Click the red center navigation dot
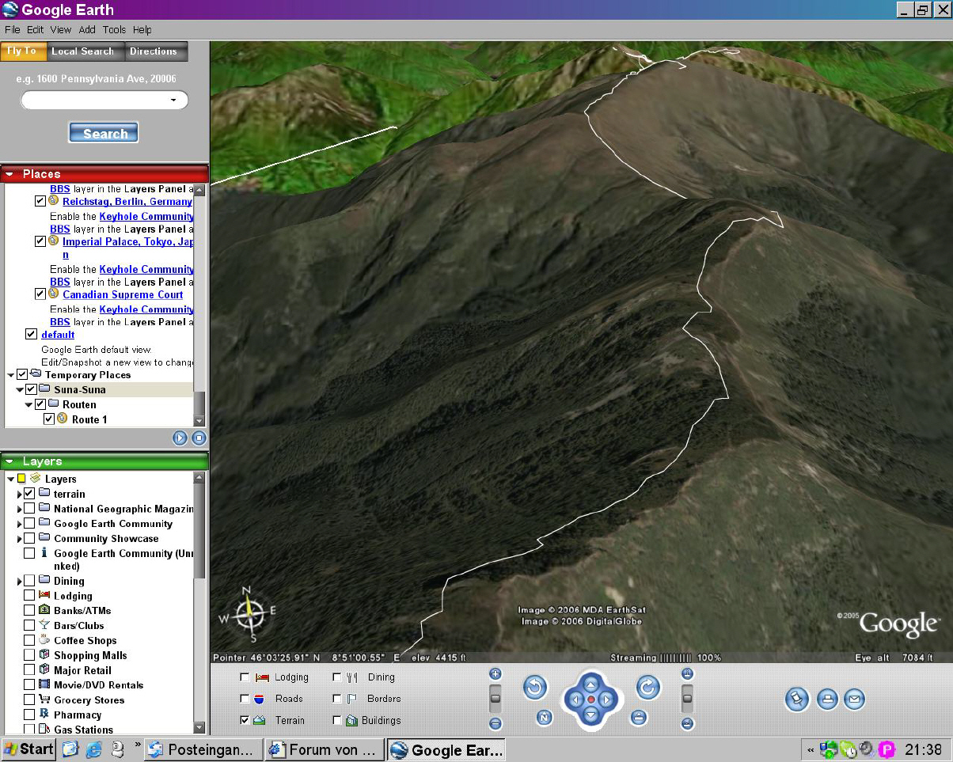The width and height of the screenshot is (953, 762). point(590,700)
